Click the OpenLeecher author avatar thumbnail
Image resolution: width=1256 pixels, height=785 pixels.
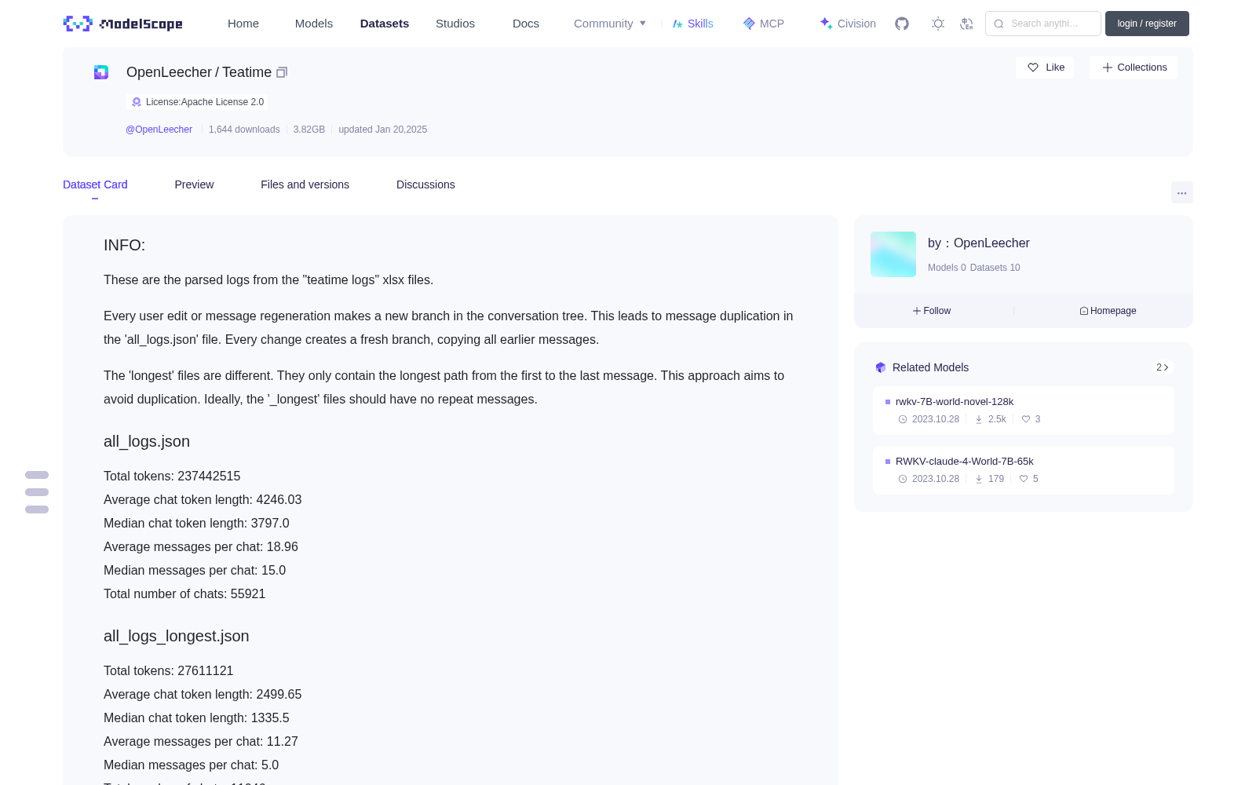pos(893,254)
